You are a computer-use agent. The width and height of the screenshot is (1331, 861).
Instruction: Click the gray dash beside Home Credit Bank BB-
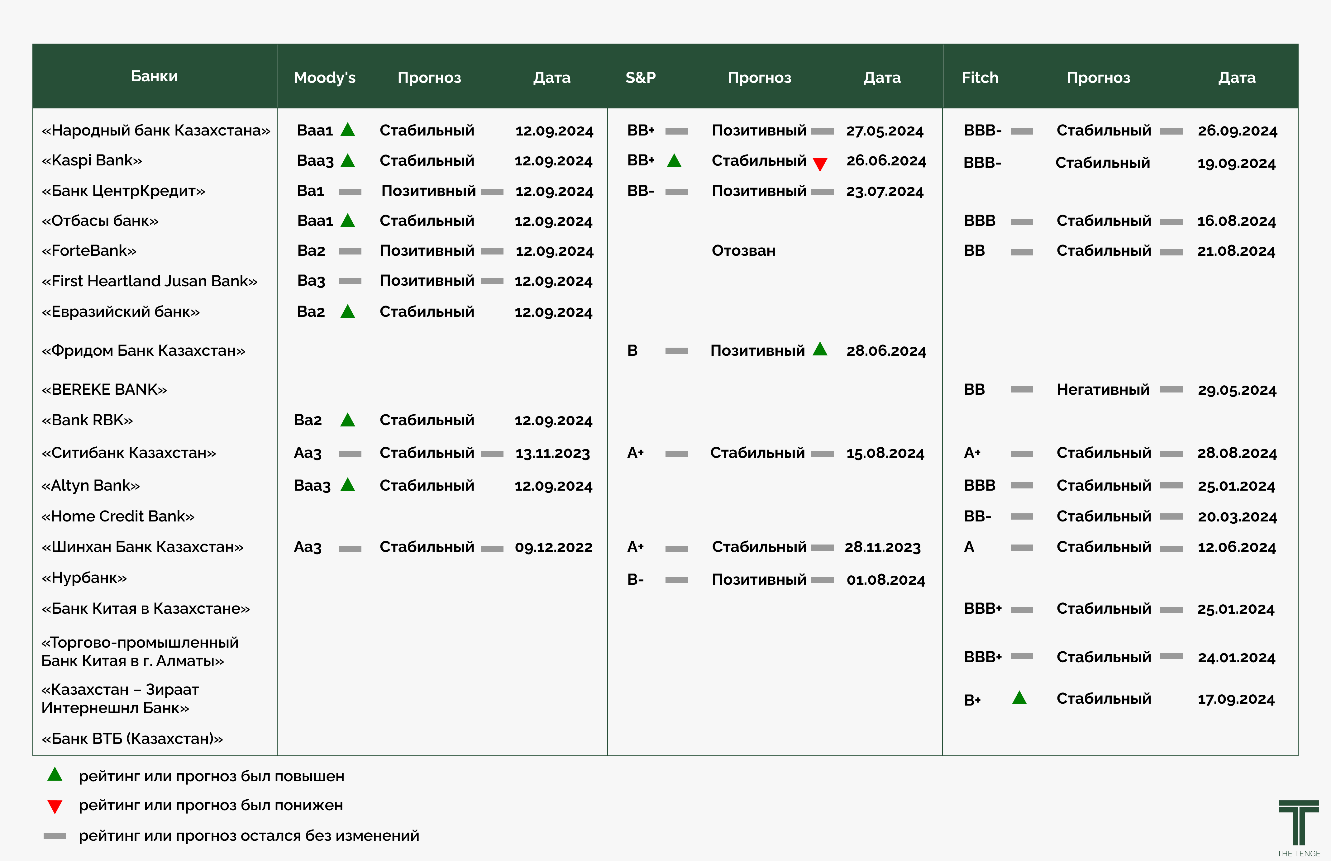click(1022, 516)
